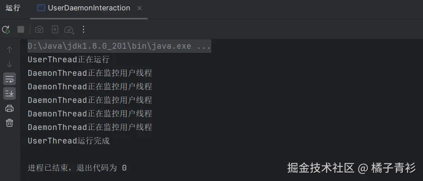The width and height of the screenshot is (423, 181).
Task: Rerun the UserDaemonInteraction program
Action: [x=6, y=30]
